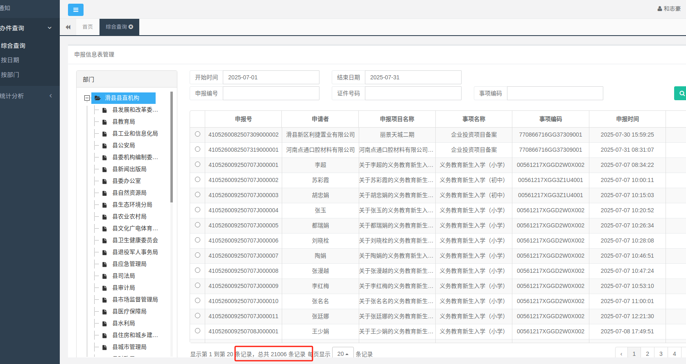Viewport: 686px width, 364px height.
Task: Select the radio button for 滑县新区利捷置业有限公司 row
Action: (197, 134)
